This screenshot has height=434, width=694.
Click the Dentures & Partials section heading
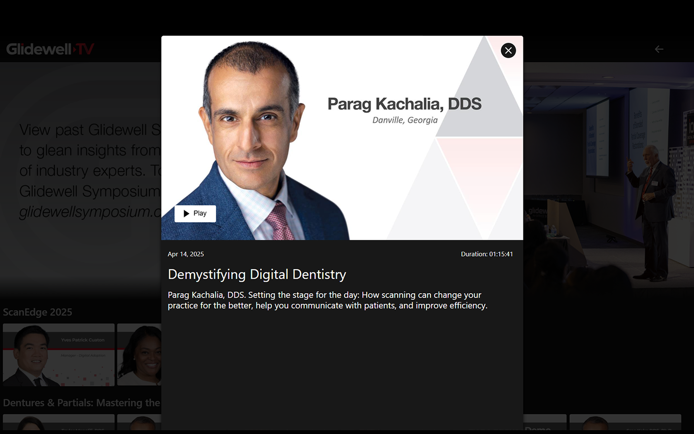[x=81, y=403]
